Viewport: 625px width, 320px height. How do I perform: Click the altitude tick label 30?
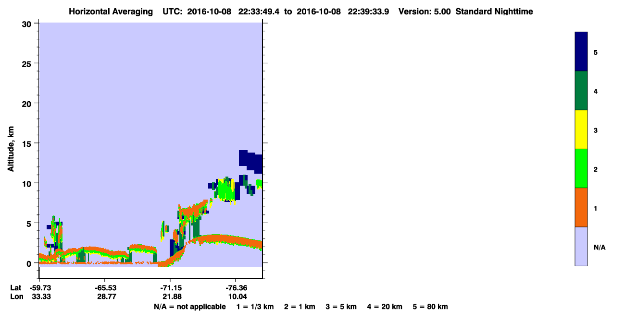pyautogui.click(x=28, y=24)
